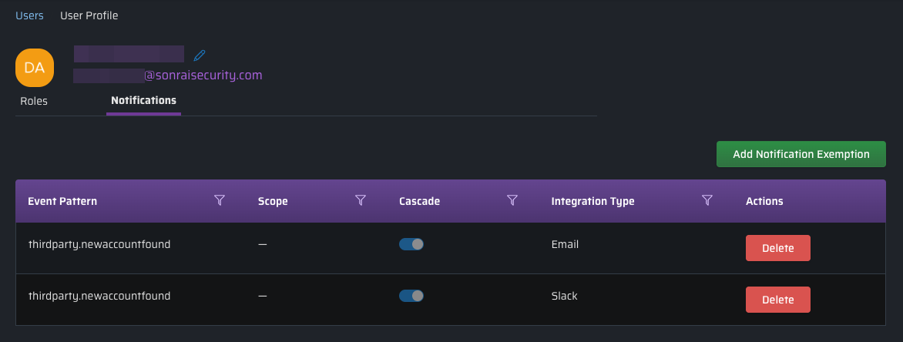Open the Scope column filter
Image resolution: width=903 pixels, height=342 pixels.
click(360, 201)
